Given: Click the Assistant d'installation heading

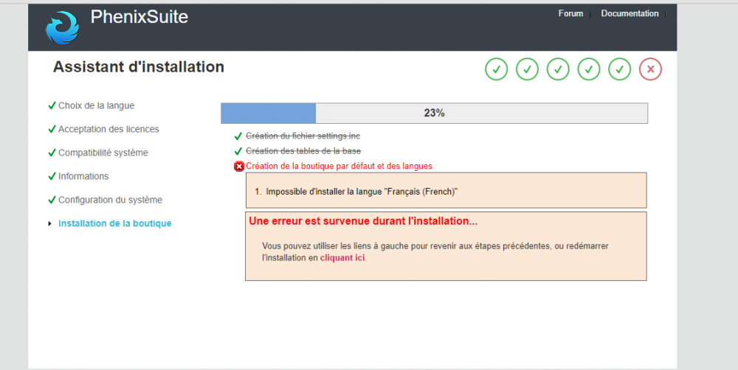Looking at the screenshot, I should tap(139, 67).
